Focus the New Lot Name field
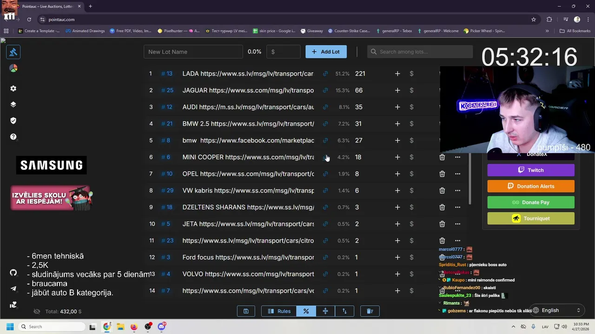 (x=193, y=51)
